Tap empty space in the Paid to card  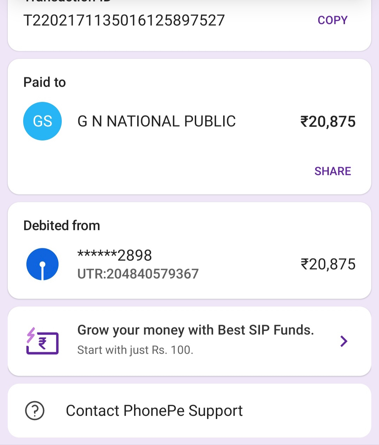point(175,168)
